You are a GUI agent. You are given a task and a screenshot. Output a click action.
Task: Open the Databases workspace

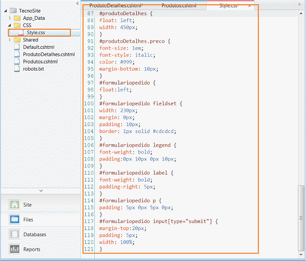tap(41, 234)
